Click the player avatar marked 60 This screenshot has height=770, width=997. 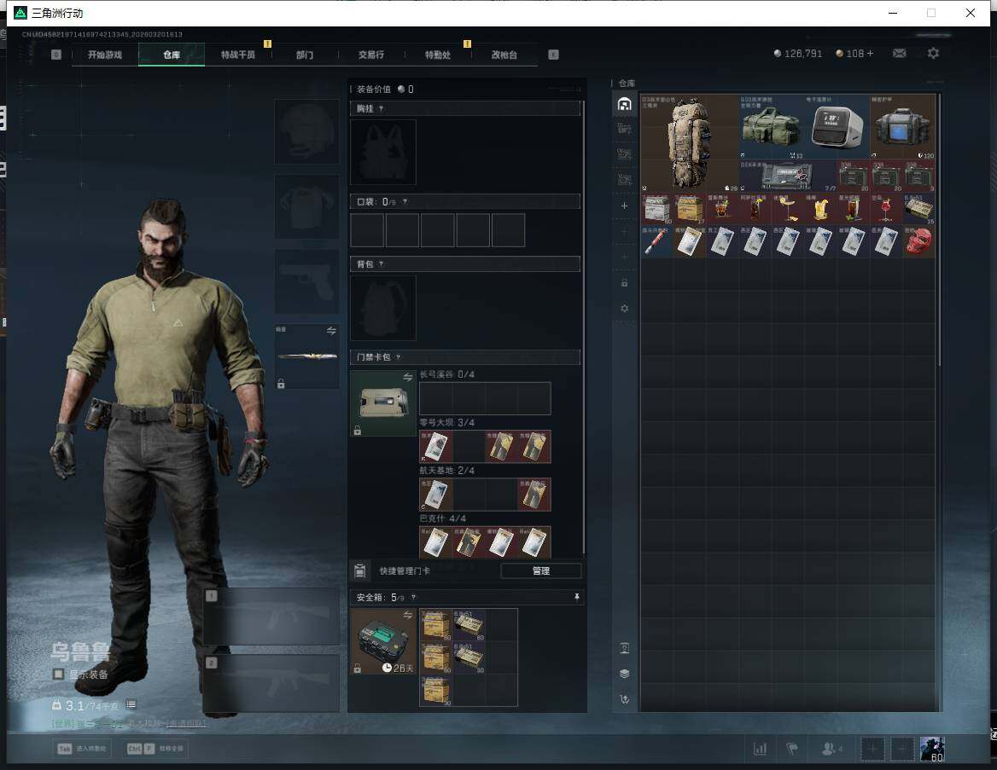[932, 749]
